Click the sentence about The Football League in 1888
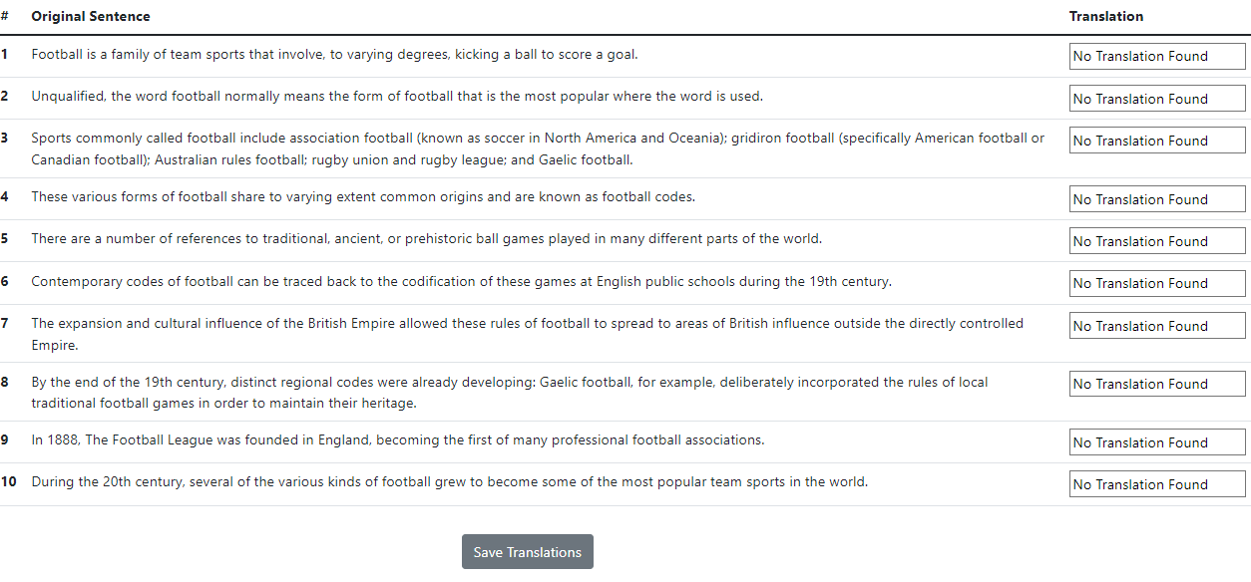1251x582 pixels. coord(398,440)
